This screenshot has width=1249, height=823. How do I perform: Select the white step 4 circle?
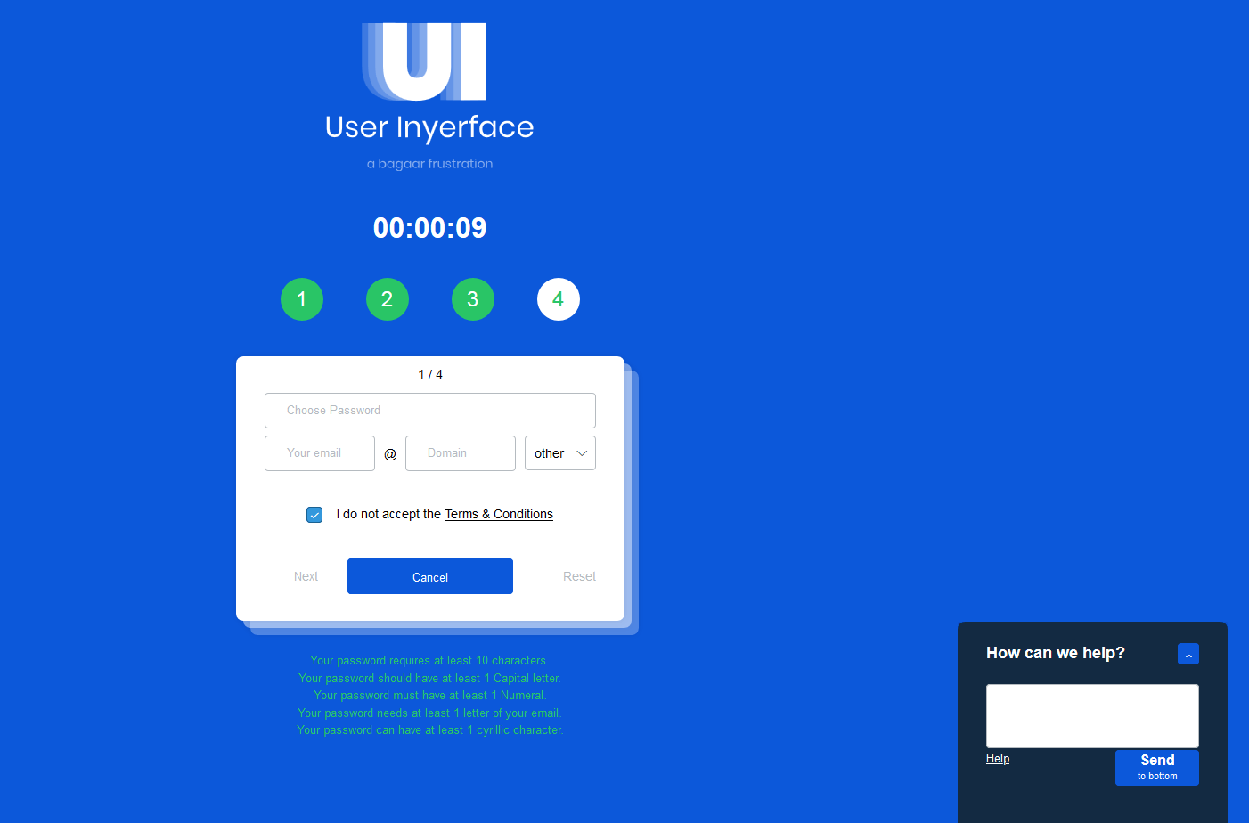tap(558, 299)
